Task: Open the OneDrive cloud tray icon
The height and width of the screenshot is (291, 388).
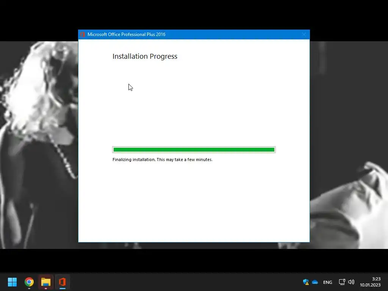Action: (x=315, y=282)
